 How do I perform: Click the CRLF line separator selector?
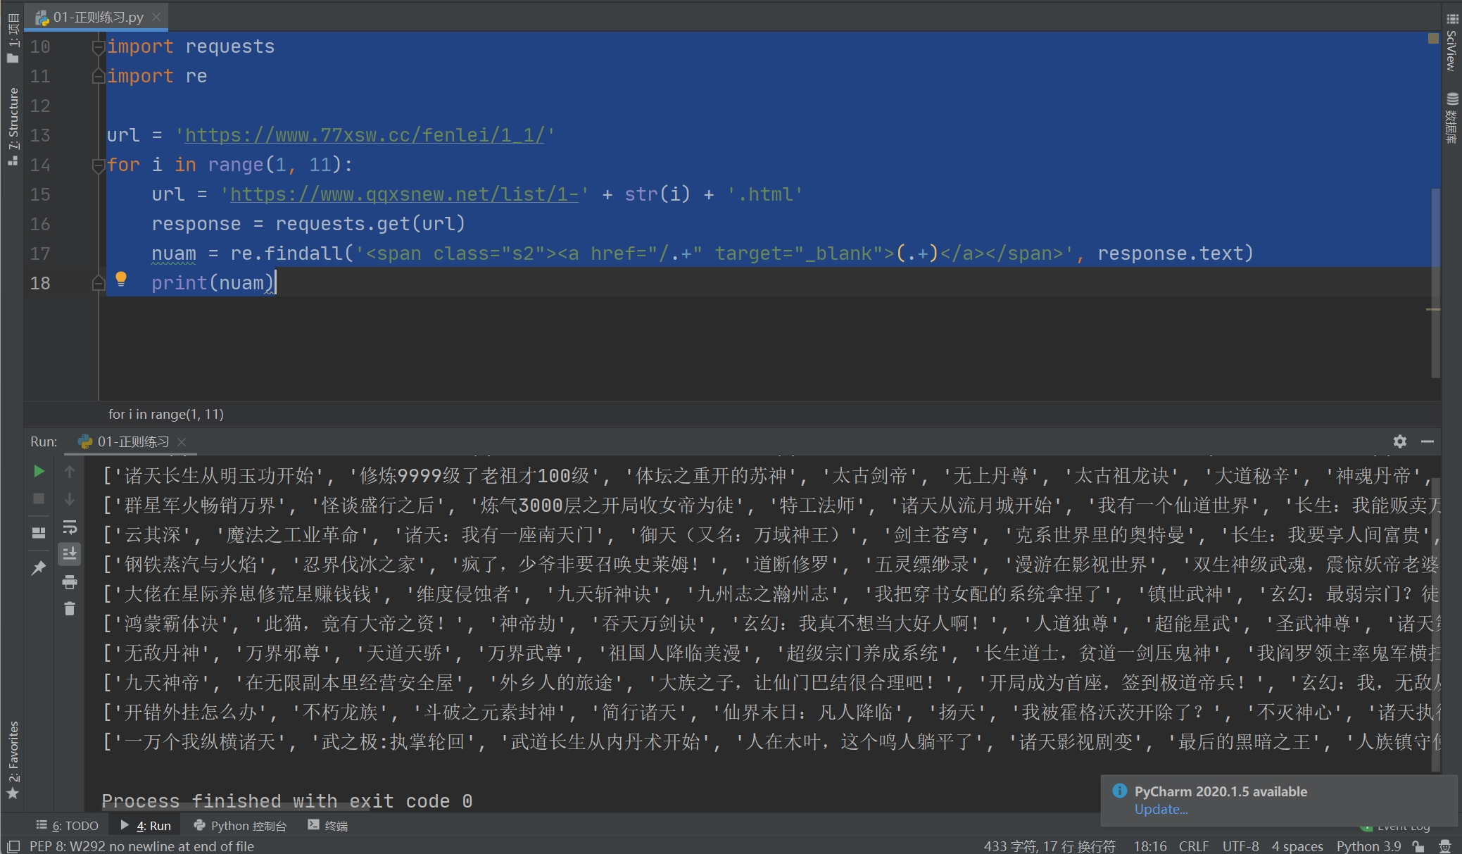(1194, 846)
